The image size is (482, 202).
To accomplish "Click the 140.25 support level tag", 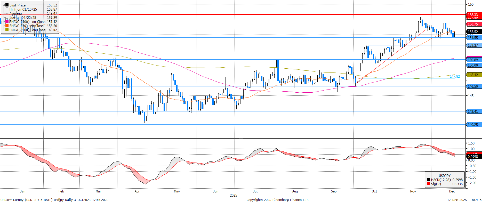I will click(x=473, y=125).
